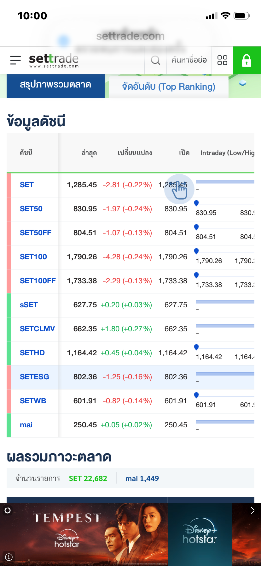Open the SETESG index link
261x566 pixels.
tap(34, 377)
